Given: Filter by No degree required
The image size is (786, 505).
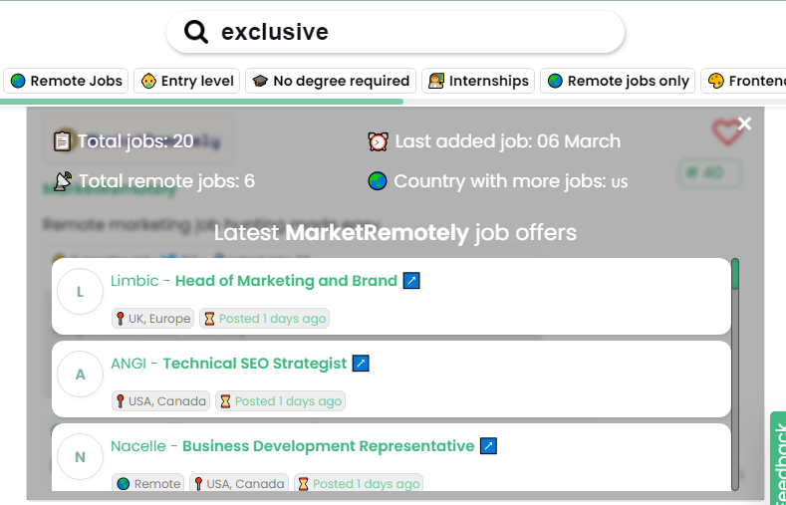Looking at the screenshot, I should click(330, 81).
